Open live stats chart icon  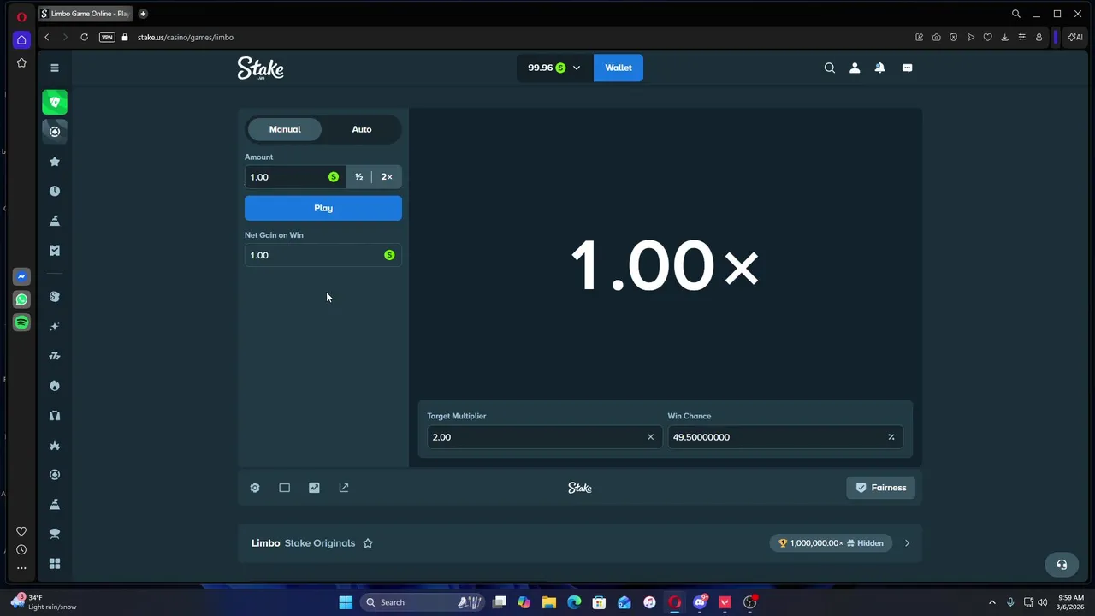point(314,488)
